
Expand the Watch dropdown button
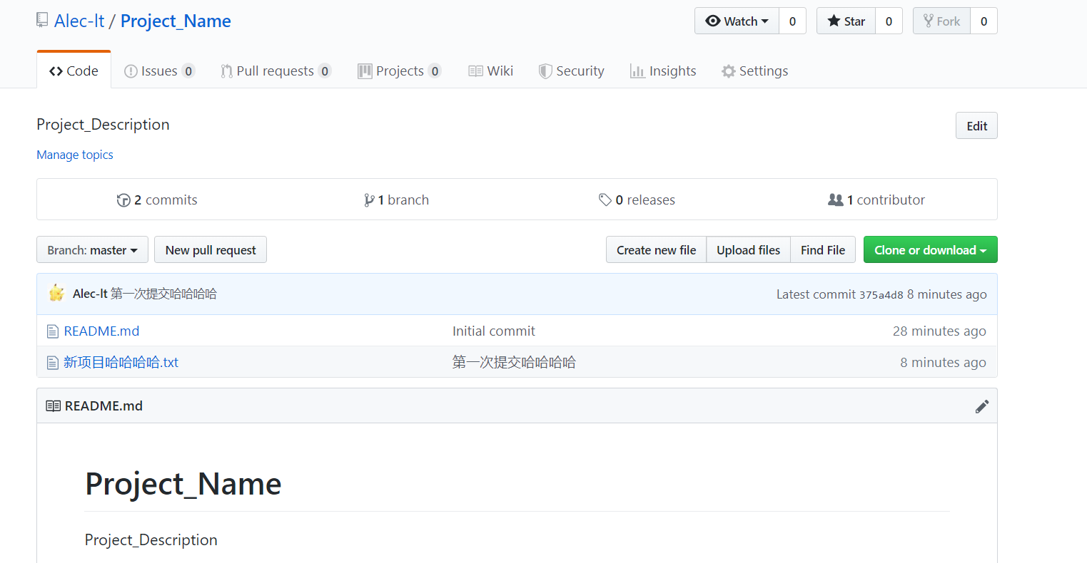[737, 21]
